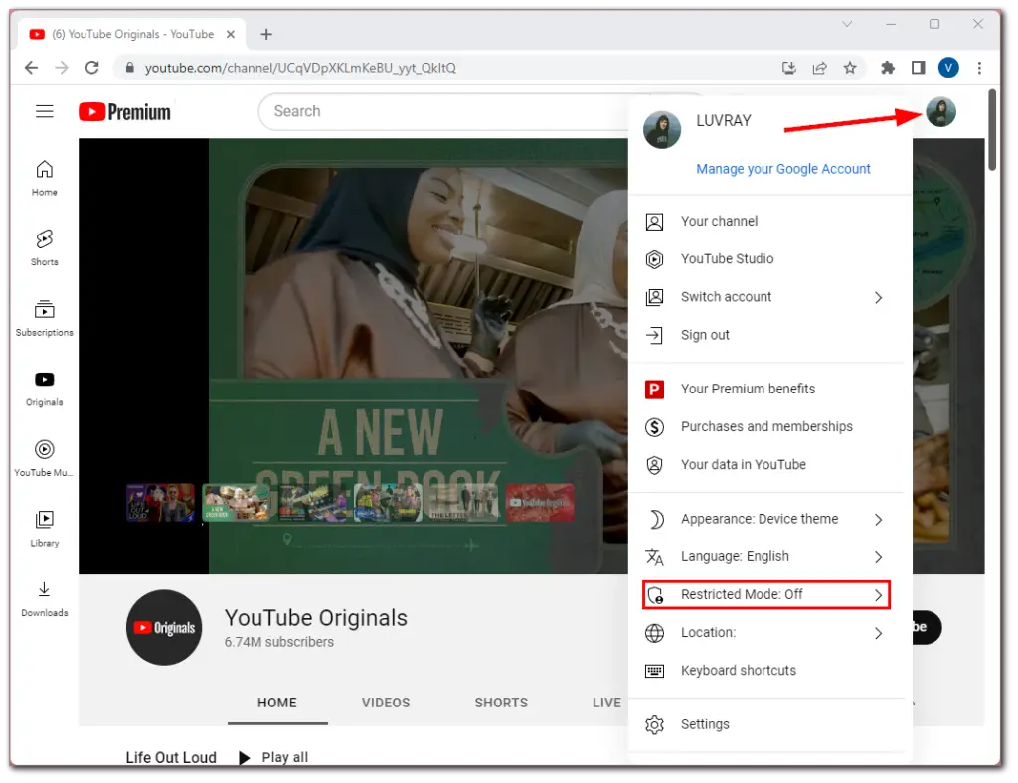1018x783 pixels.
Task: Open Manage your Google Account link
Action: [783, 169]
